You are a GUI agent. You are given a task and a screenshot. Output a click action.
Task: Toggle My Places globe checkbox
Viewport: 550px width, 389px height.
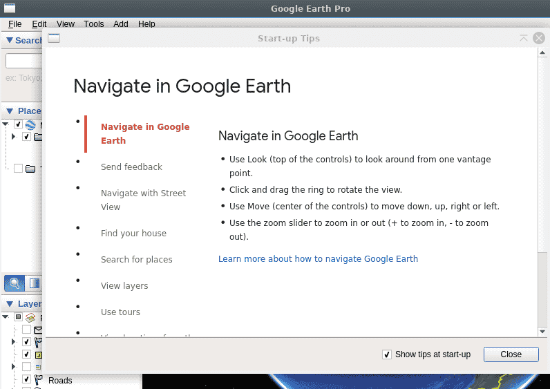point(18,124)
